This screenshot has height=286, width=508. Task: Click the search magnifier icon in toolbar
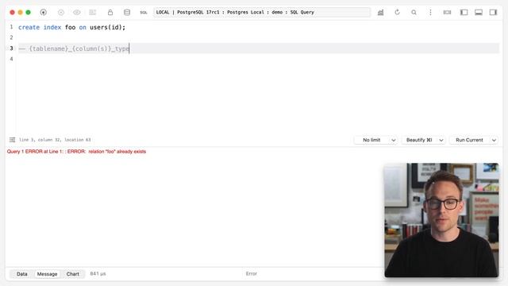(414, 13)
